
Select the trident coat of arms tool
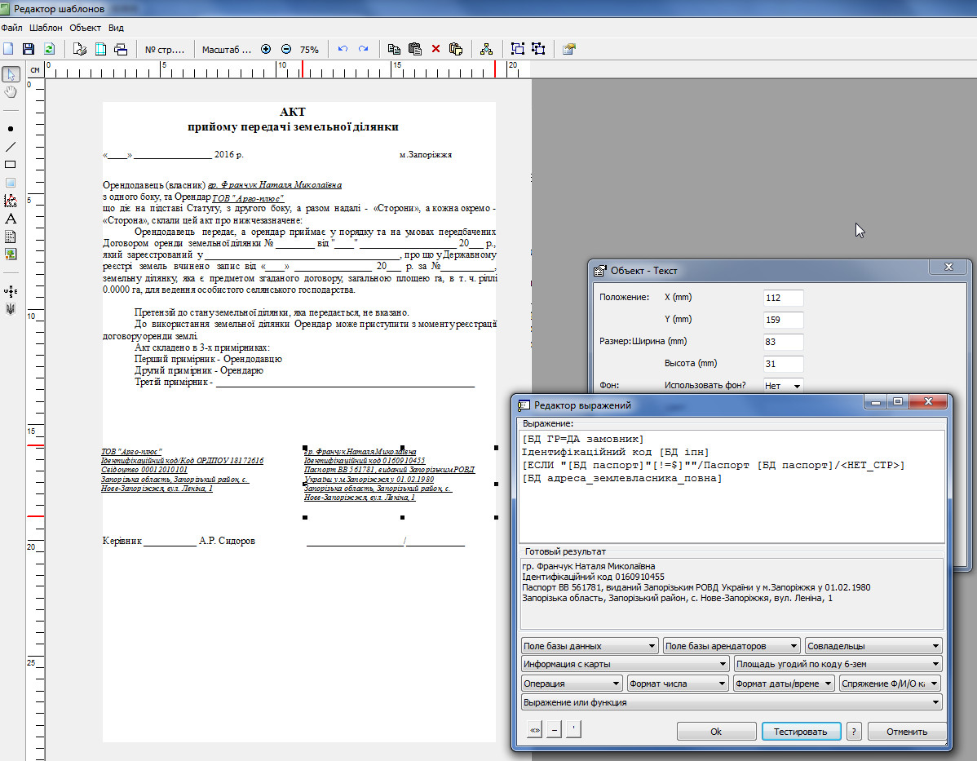click(x=11, y=309)
